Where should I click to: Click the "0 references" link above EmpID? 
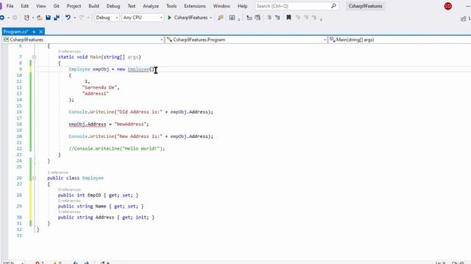69,189
